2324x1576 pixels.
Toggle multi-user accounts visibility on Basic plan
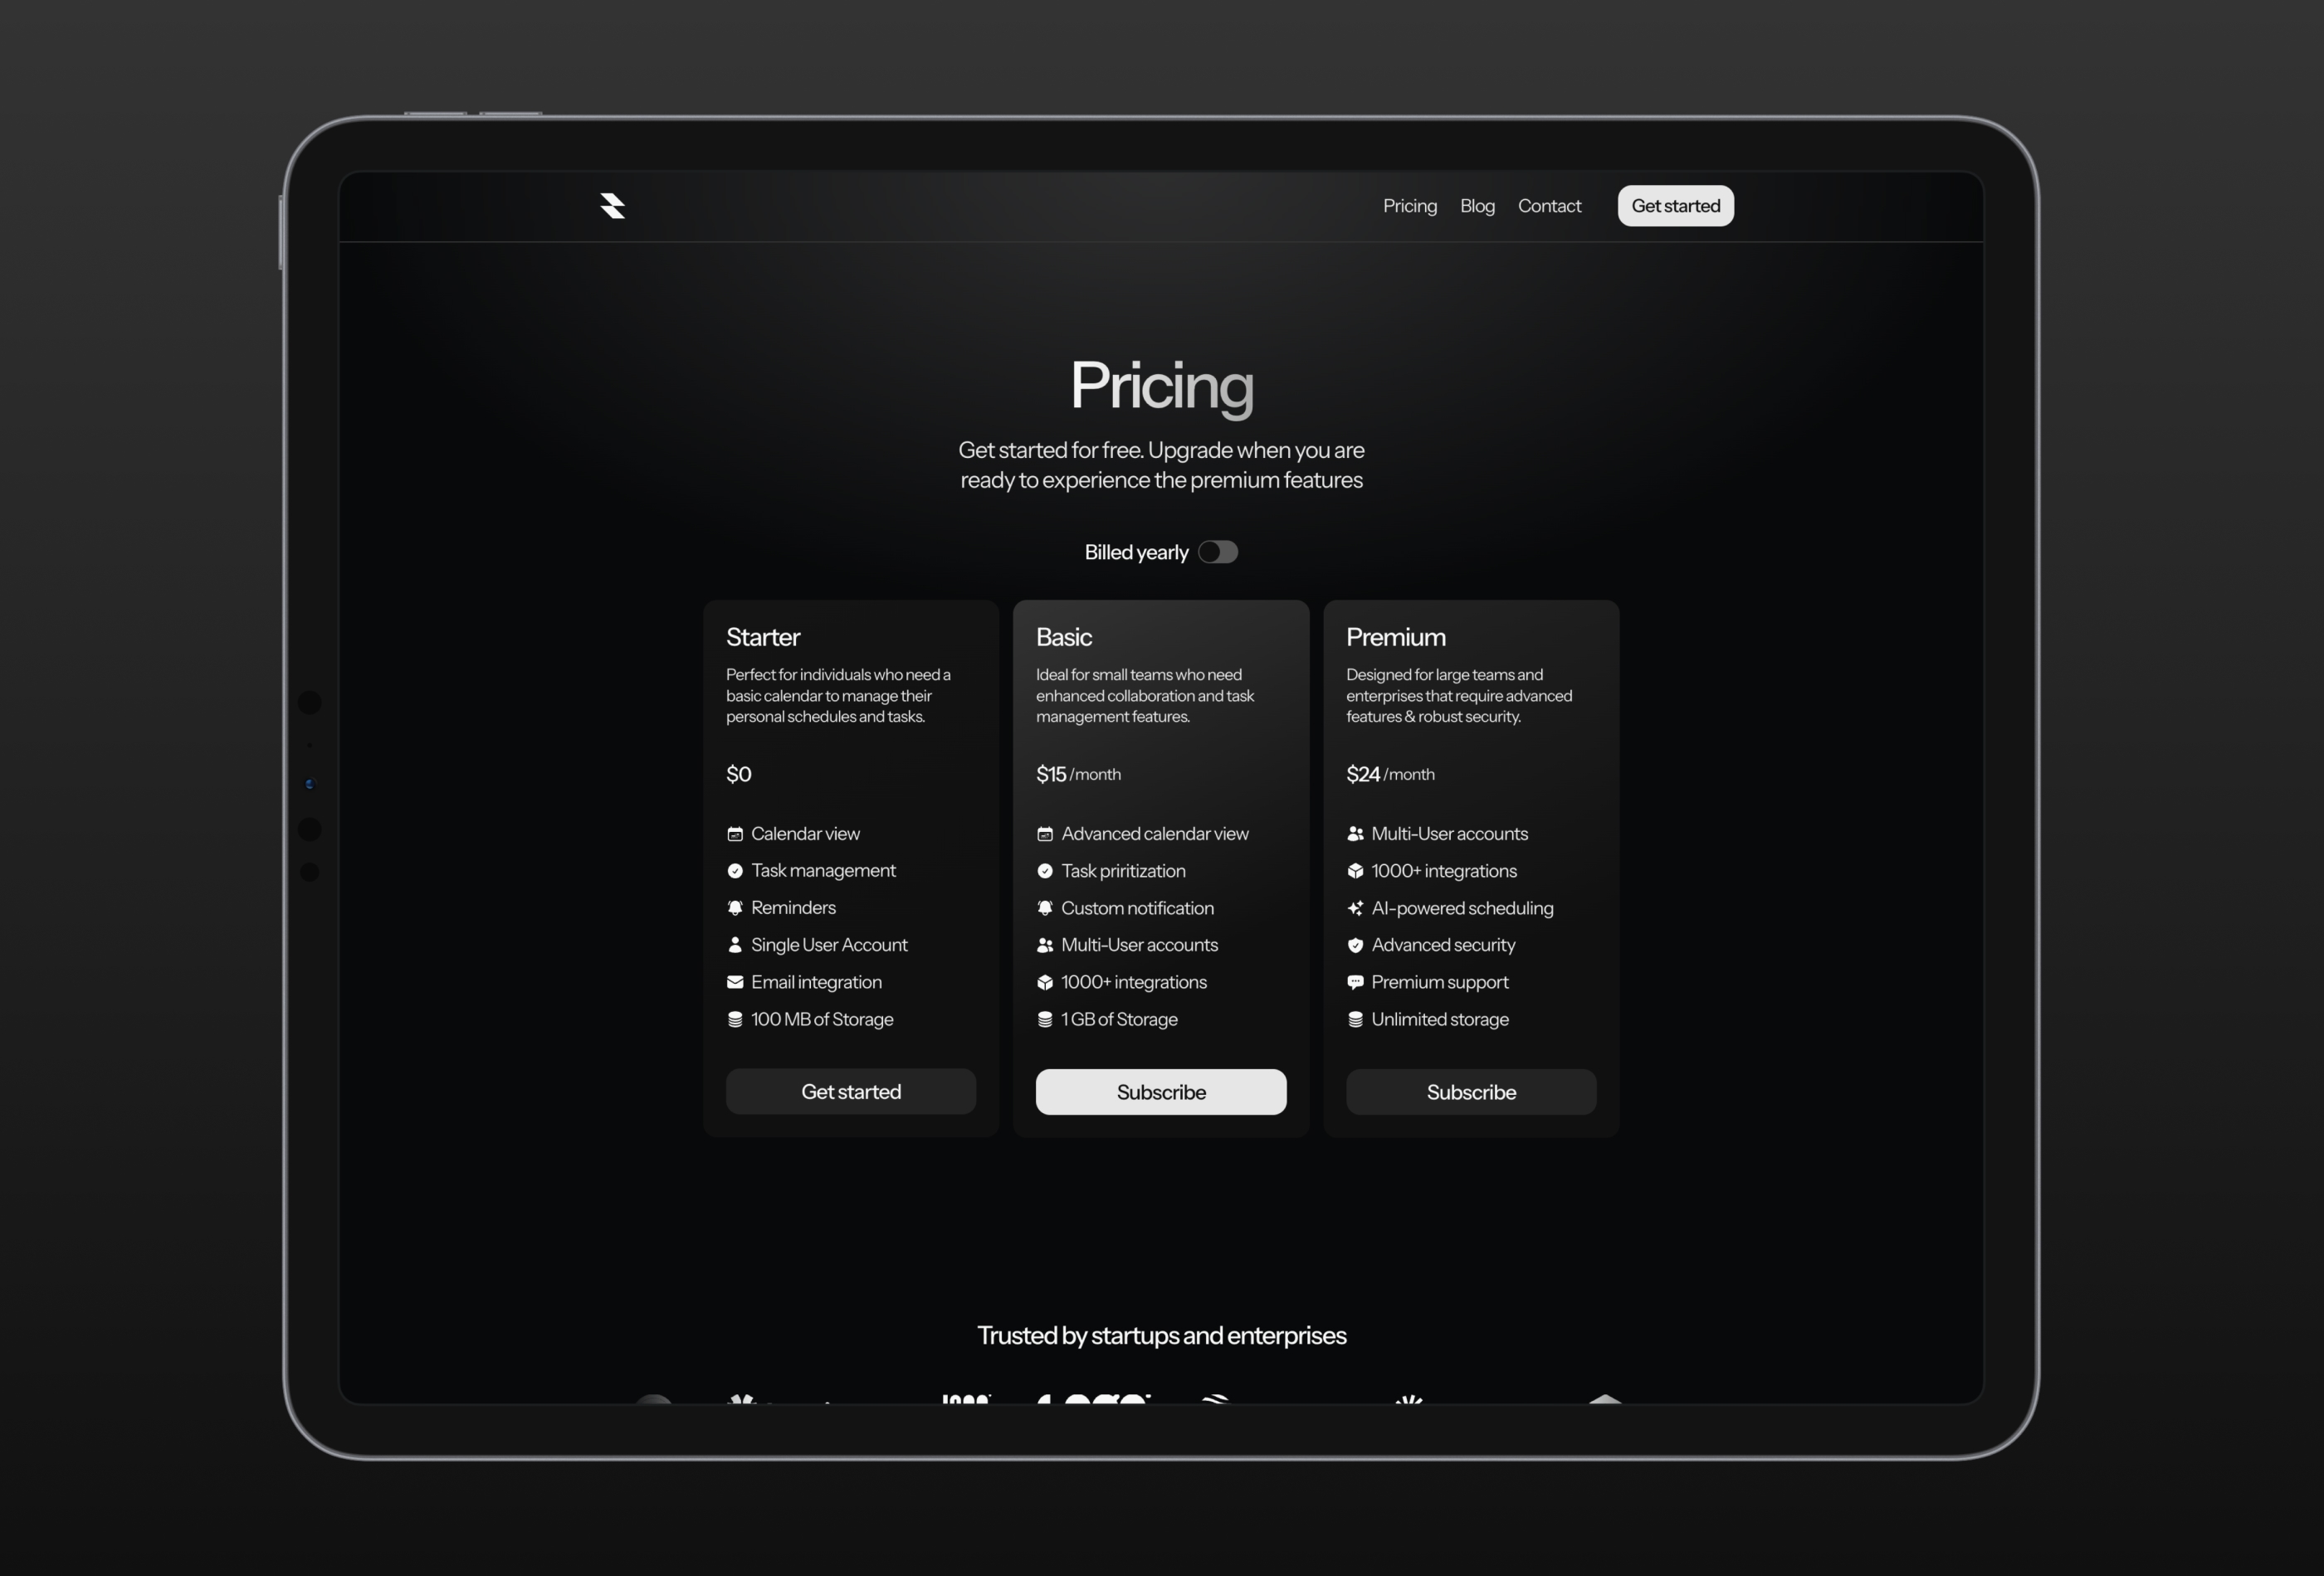1045,945
